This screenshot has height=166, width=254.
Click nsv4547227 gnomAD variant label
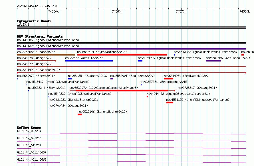point(80,94)
